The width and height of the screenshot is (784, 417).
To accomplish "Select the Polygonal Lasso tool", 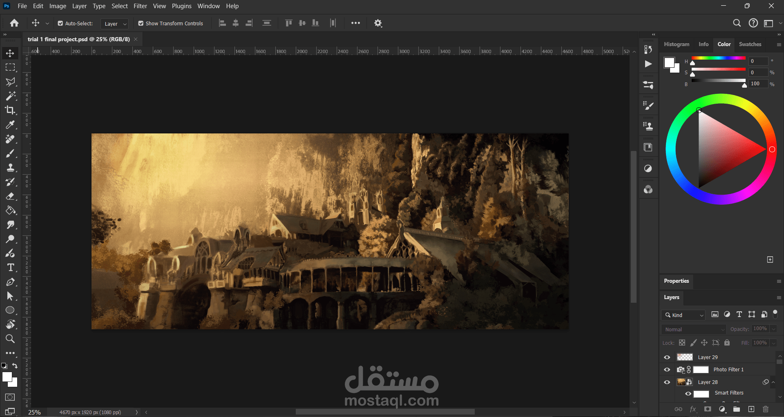I will click(x=10, y=82).
